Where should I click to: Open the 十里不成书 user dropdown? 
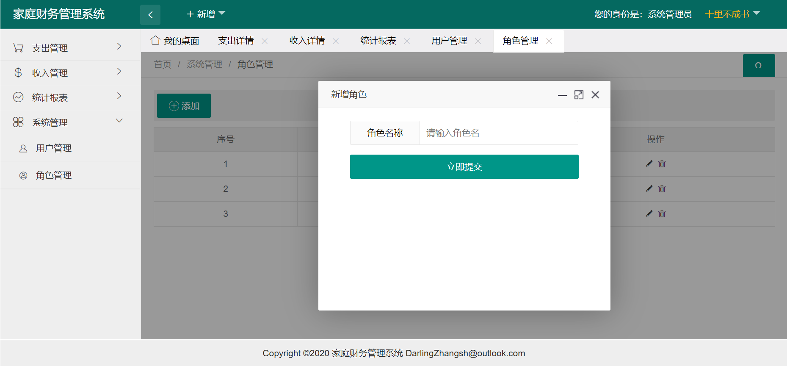(732, 14)
